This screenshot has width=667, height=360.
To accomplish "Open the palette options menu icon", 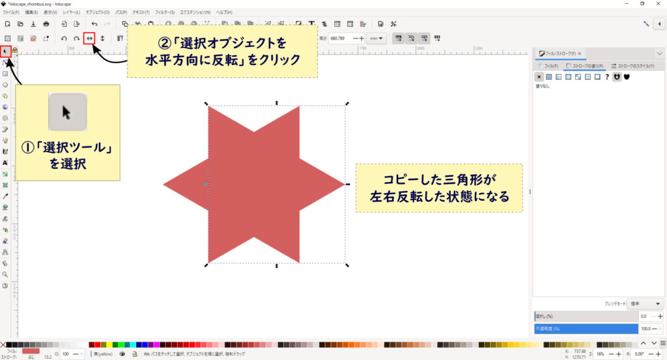I will [x=662, y=343].
